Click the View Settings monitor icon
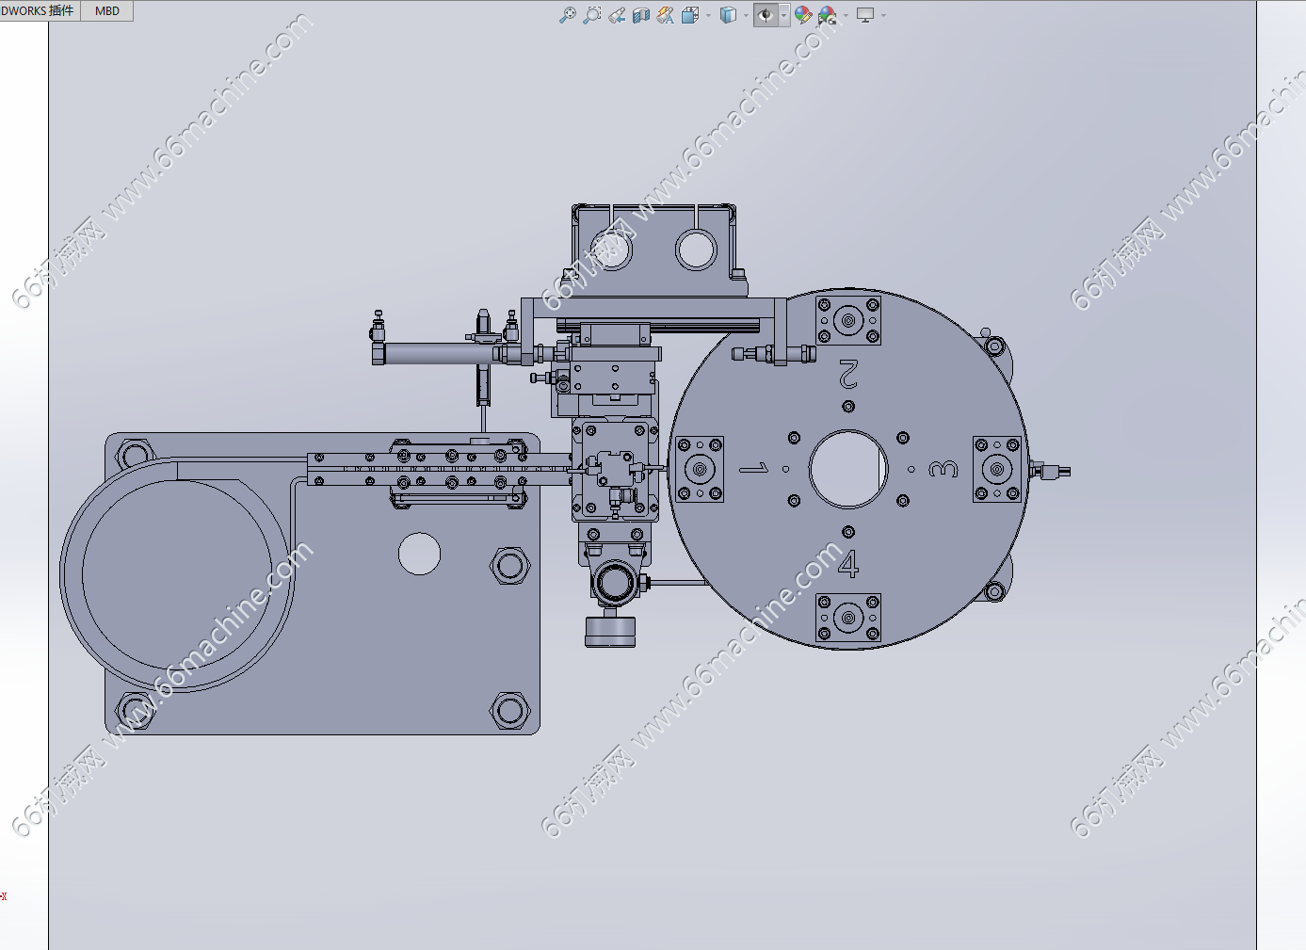The width and height of the screenshot is (1306, 950). (864, 15)
